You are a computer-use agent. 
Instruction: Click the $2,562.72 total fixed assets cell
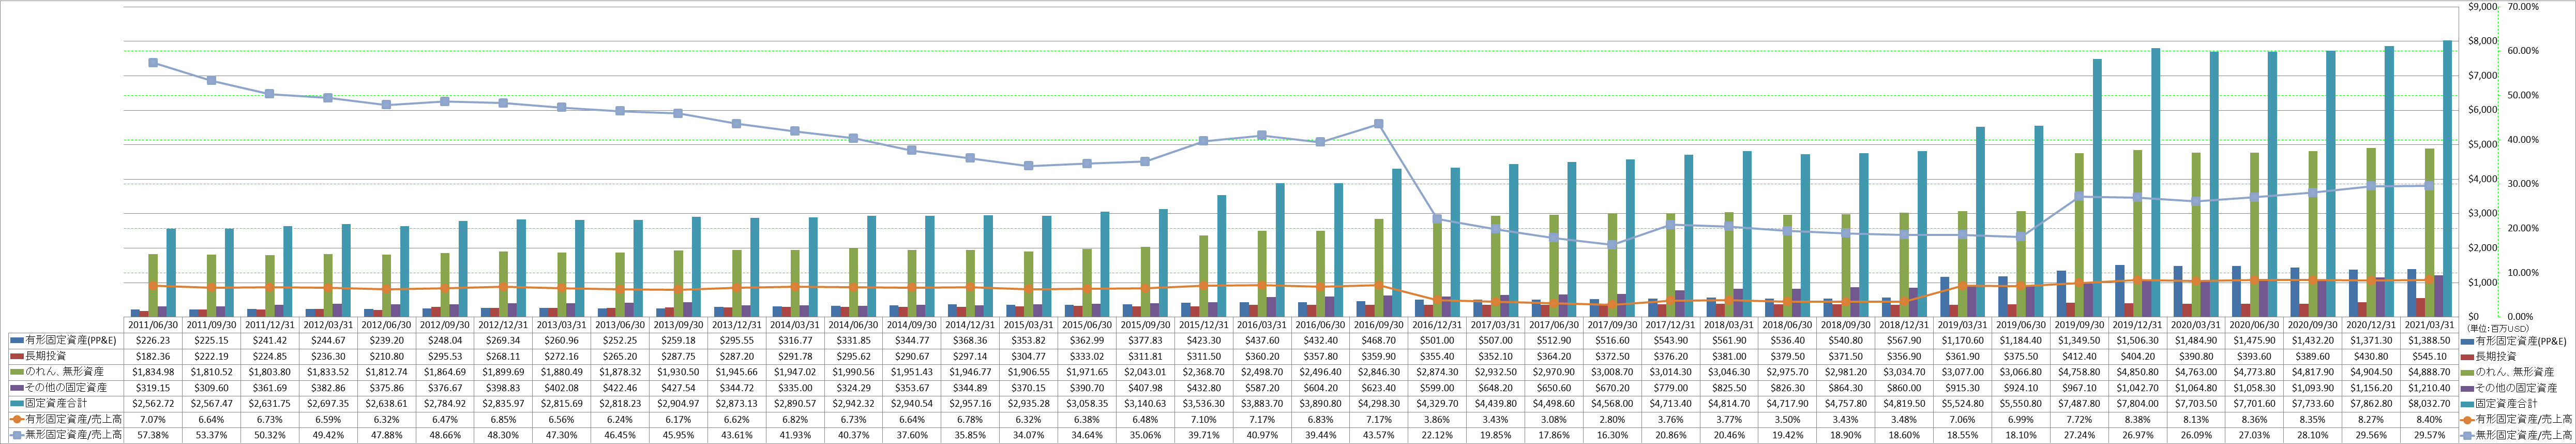153,404
